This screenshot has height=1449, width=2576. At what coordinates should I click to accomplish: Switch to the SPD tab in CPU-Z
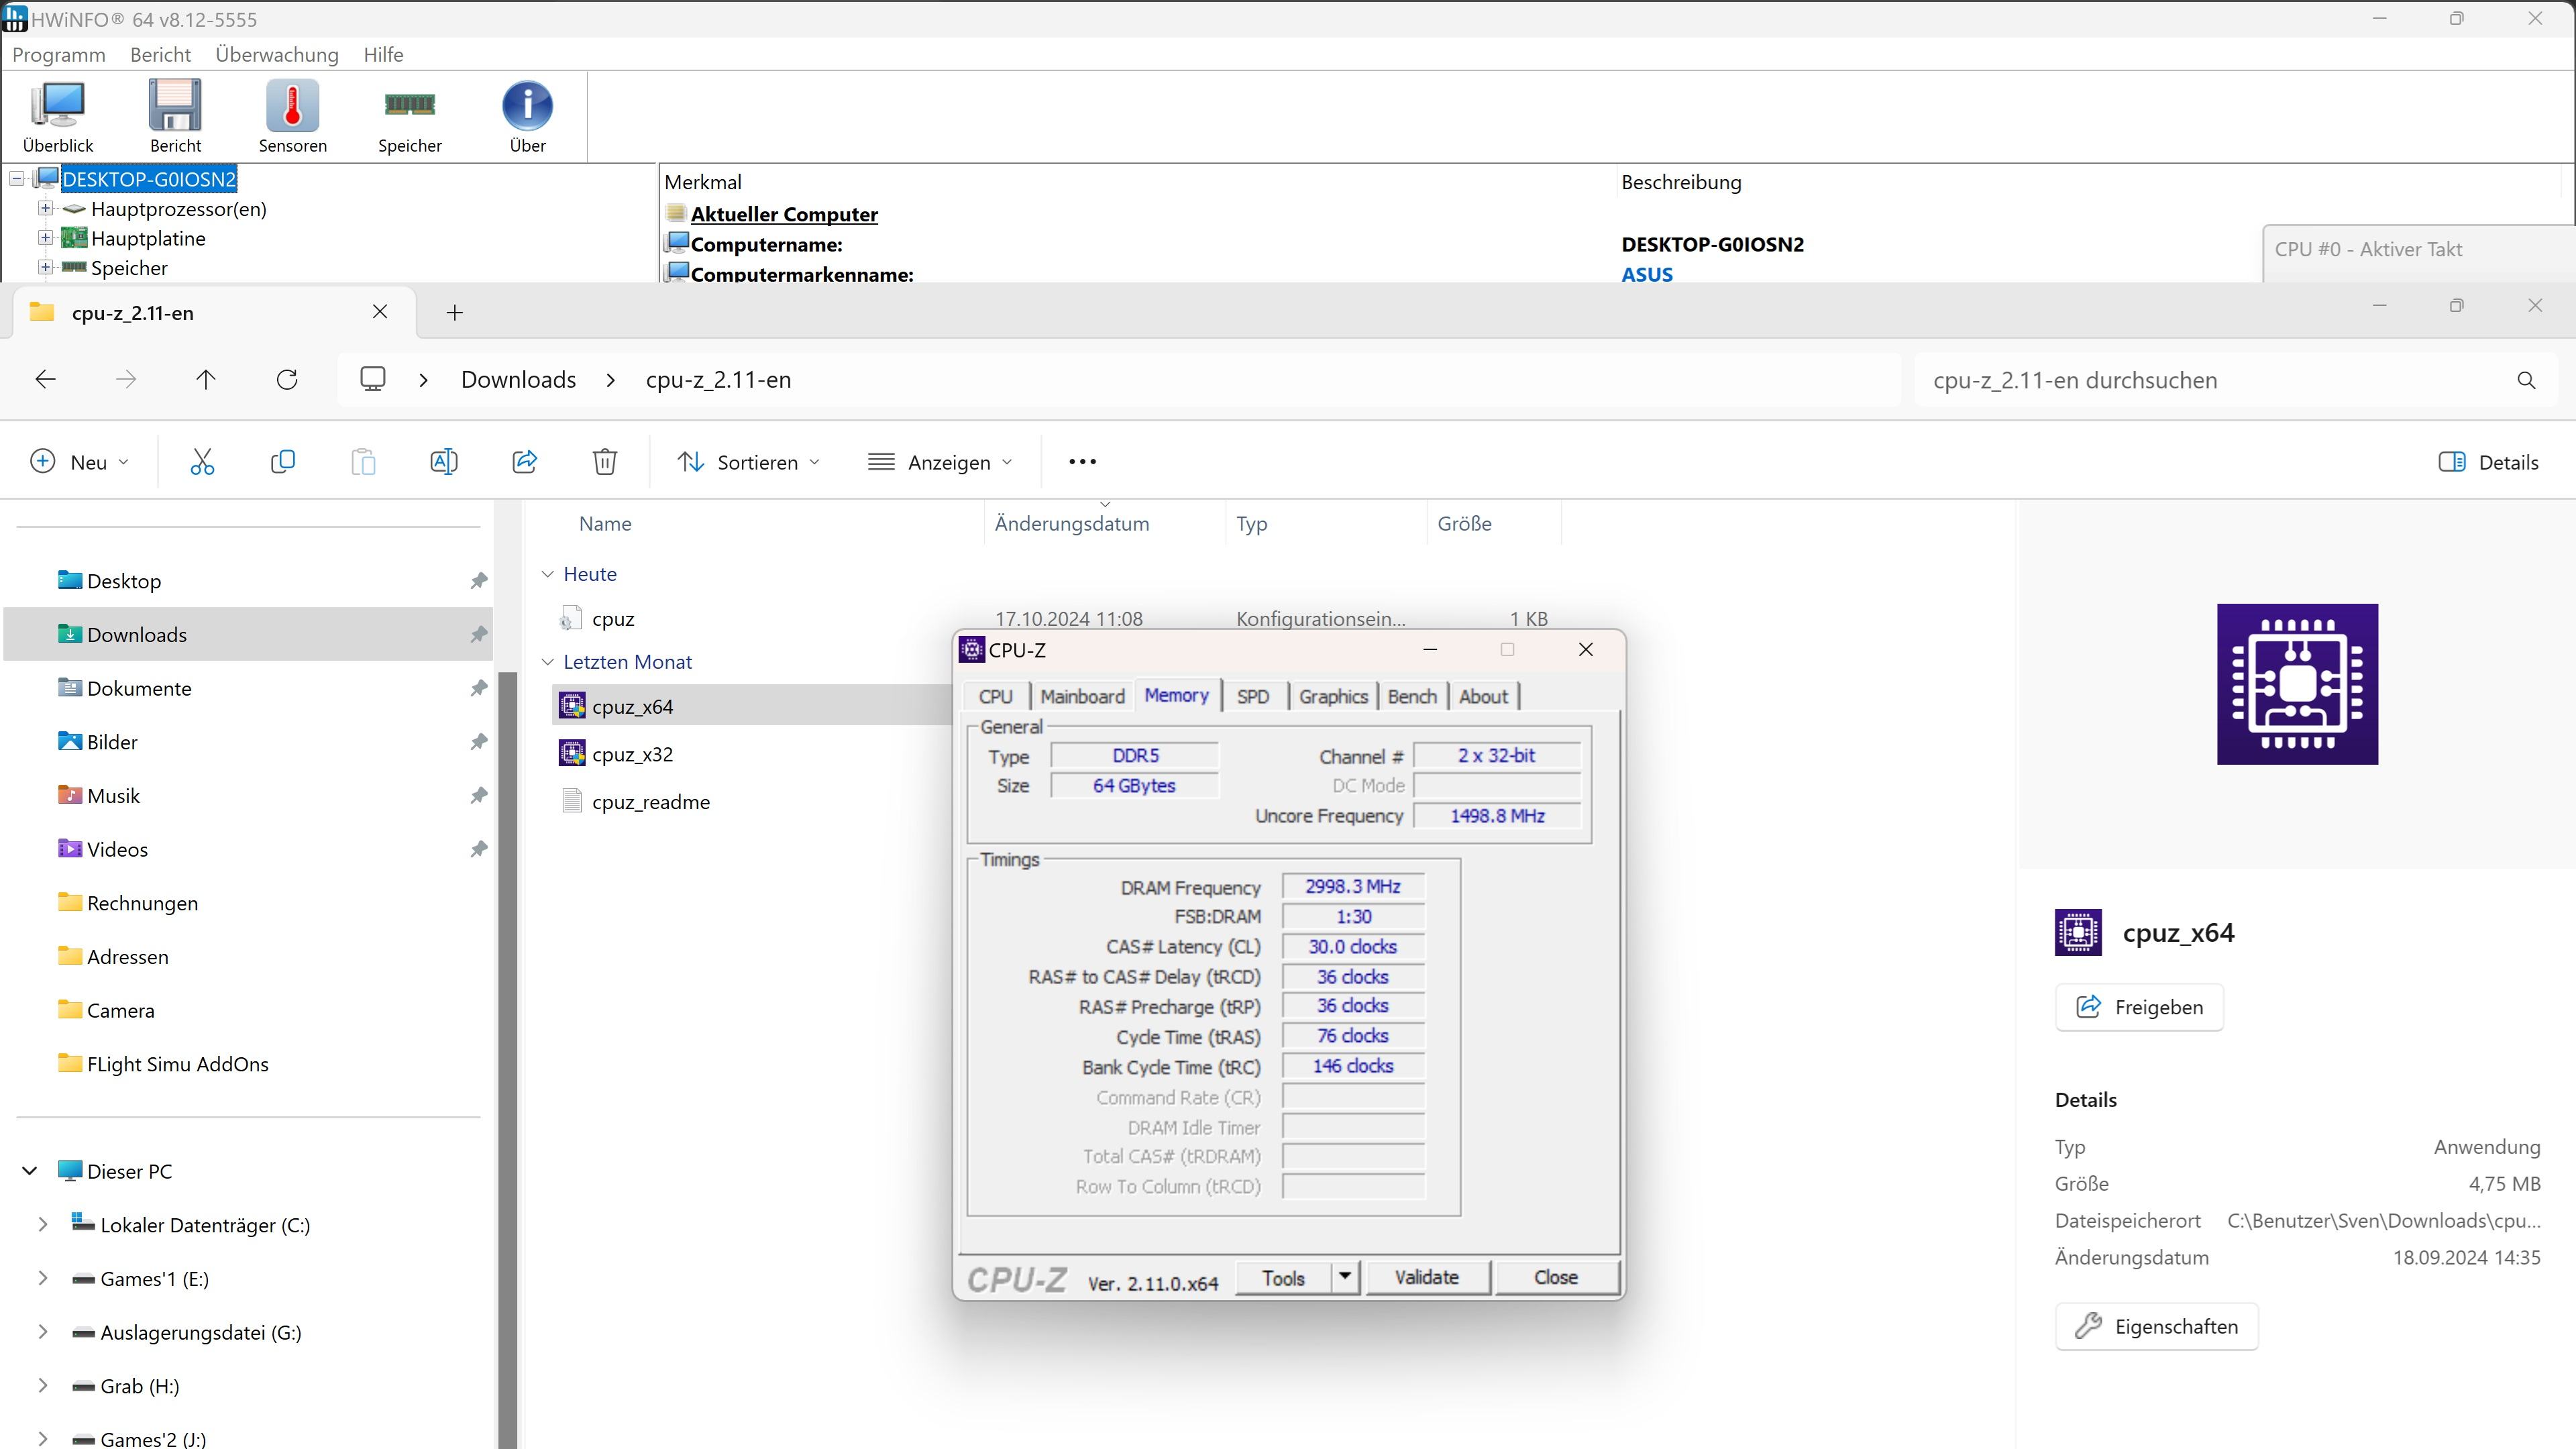coord(1252,697)
